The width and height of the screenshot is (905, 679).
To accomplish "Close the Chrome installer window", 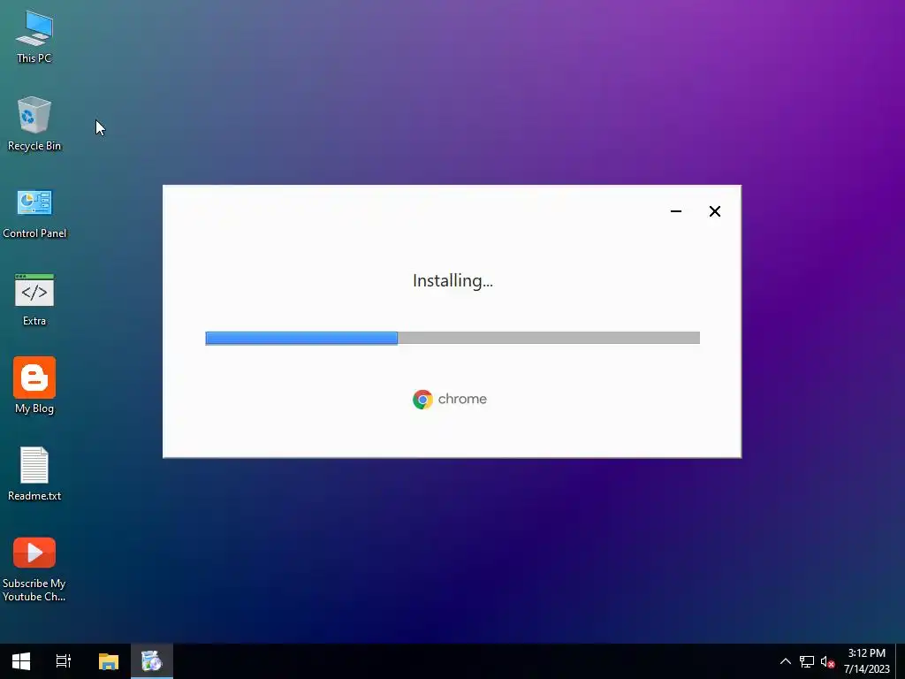I will [x=714, y=211].
